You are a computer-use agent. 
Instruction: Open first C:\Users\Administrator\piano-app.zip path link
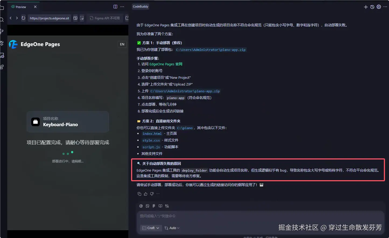(x=211, y=50)
